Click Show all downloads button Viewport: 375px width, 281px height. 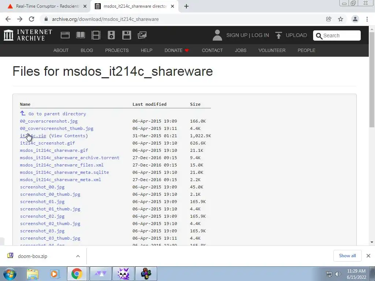pos(347,256)
